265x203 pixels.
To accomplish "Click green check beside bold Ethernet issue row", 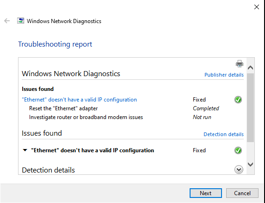I will click(238, 150).
